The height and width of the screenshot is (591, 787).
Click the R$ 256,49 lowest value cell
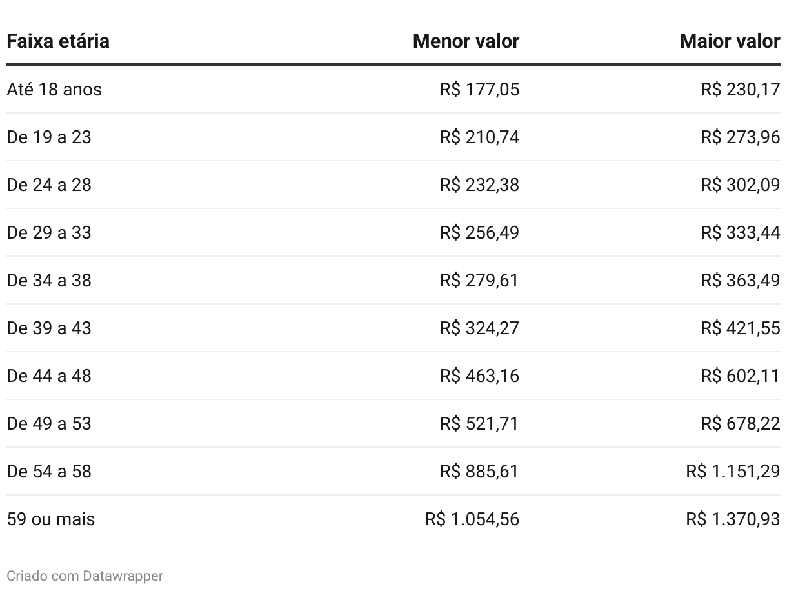pos(479,232)
